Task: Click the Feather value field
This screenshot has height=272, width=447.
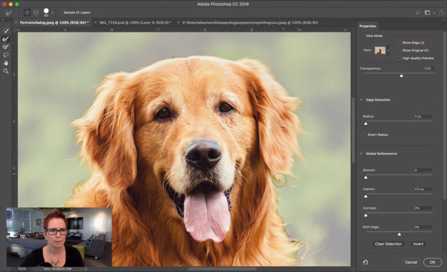Action: pos(422,189)
